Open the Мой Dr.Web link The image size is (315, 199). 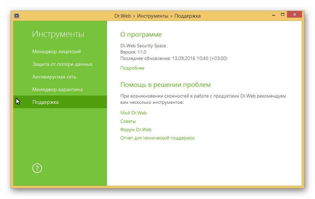click(133, 113)
